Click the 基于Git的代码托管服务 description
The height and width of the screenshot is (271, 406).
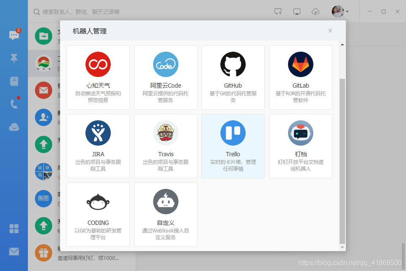pos(233,97)
